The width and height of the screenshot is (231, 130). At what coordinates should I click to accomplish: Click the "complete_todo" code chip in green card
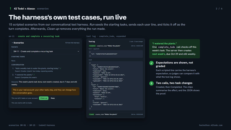coord(167,47)
